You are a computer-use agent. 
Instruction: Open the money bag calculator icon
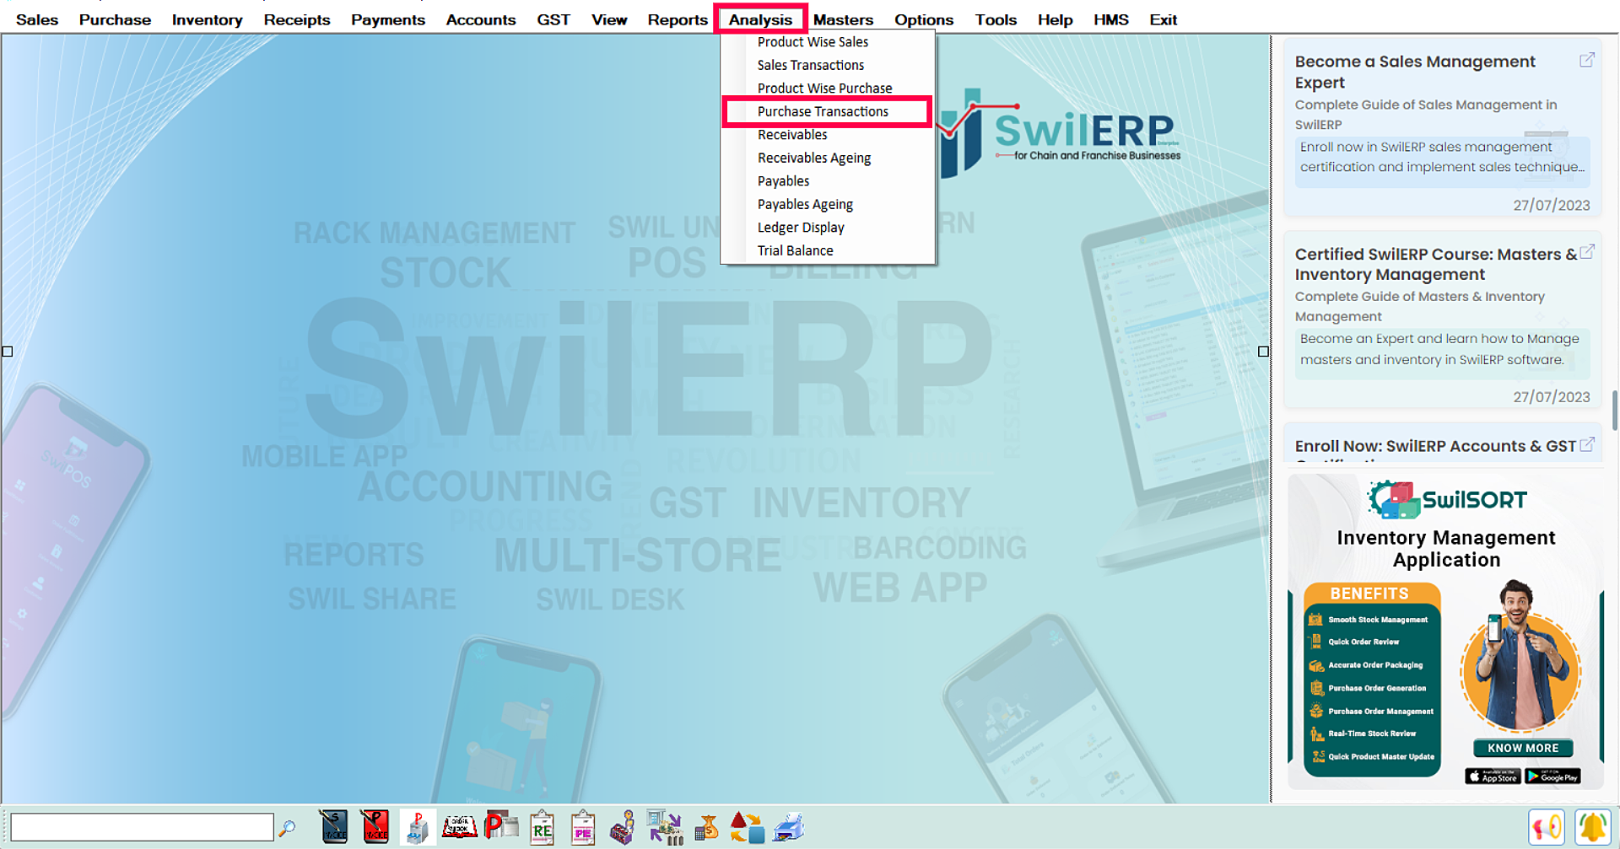point(706,827)
